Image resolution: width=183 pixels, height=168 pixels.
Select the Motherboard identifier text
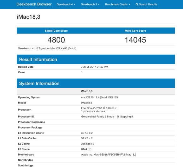[109, 155]
